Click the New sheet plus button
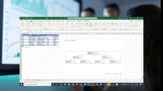This screenshot has width=163, height=91. 44,80
